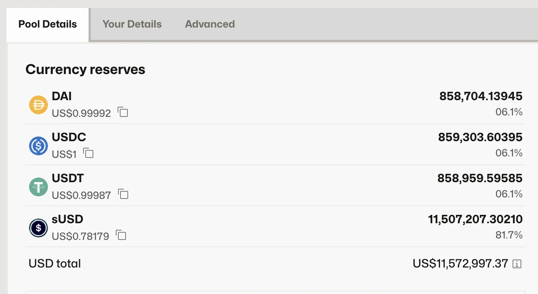Copy the USDT token address
The image size is (538, 294).
123,194
